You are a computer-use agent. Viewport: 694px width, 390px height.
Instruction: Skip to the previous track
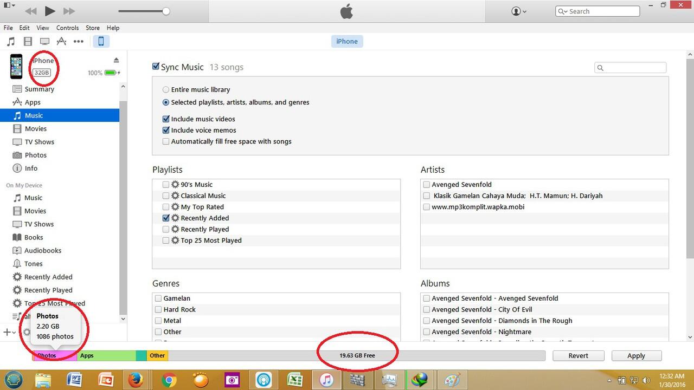[31, 11]
